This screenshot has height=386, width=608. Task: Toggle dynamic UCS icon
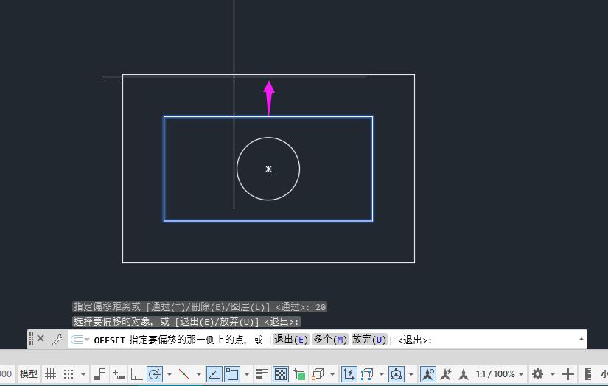(x=349, y=374)
